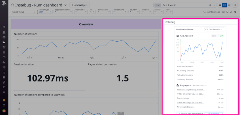Step back the time range with rewind button

(220, 5)
